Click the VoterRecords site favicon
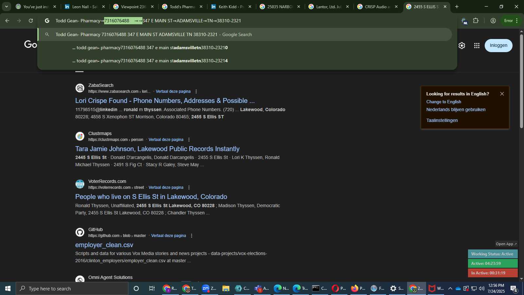Viewport: 524px width, 295px height. 80,184
